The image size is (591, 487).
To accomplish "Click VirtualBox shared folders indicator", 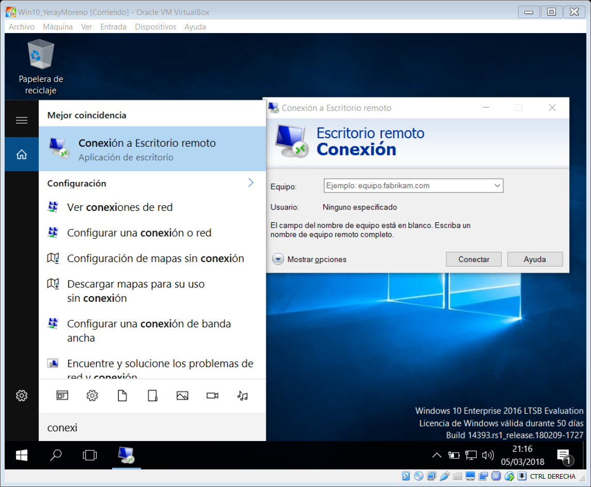I will click(x=457, y=476).
